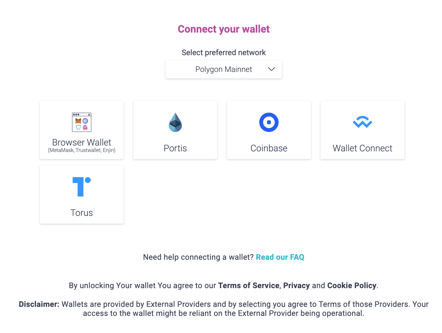Viewport: 442px width, 333px height.
Task: Open the Polygon Mainnet network dropdown
Action: point(224,69)
